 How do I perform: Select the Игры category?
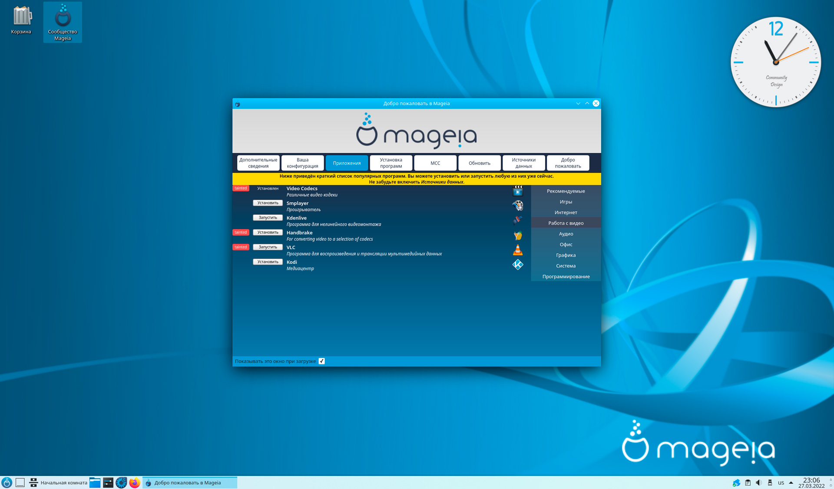(x=566, y=202)
